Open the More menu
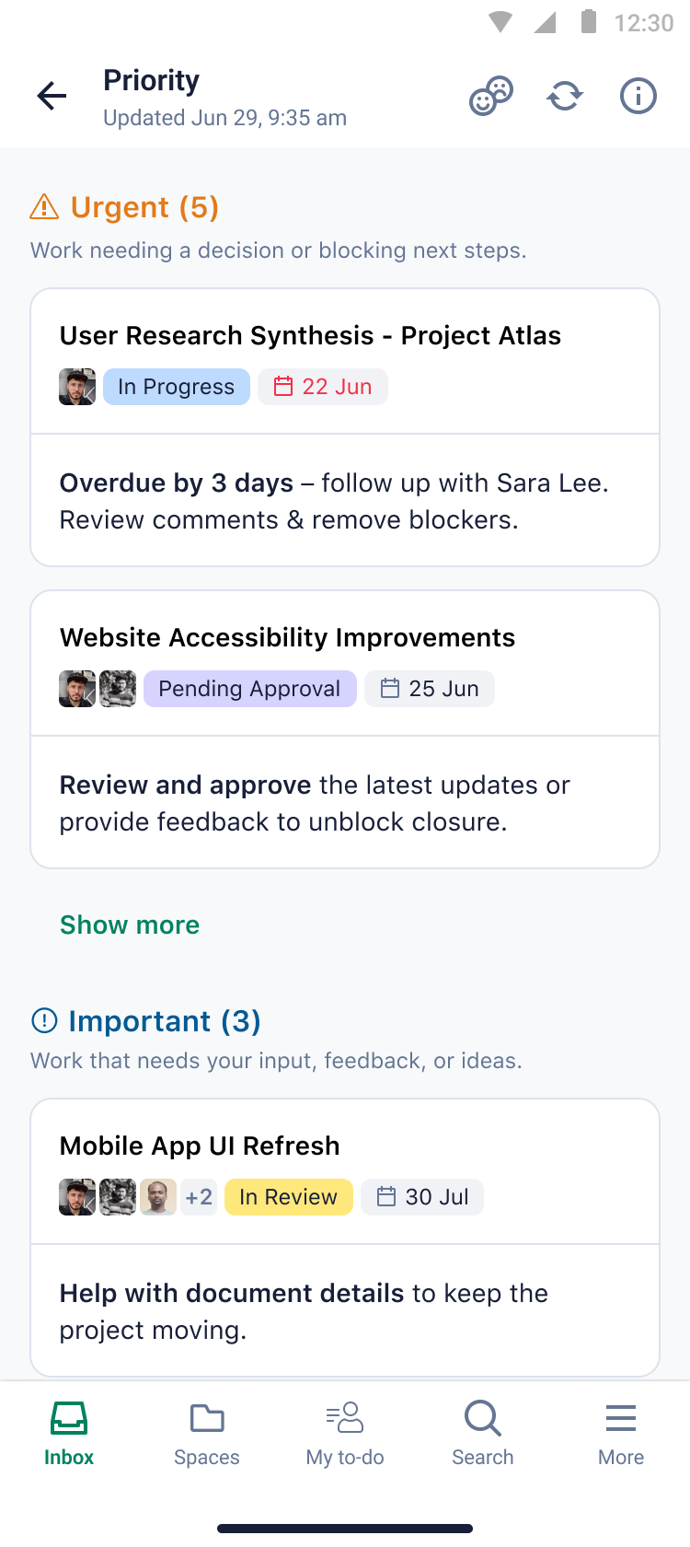The width and height of the screenshot is (690, 1547). pos(621,1433)
